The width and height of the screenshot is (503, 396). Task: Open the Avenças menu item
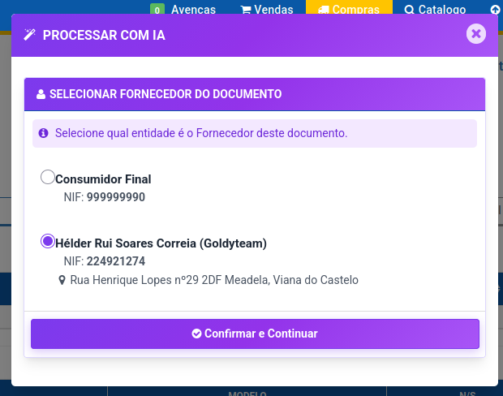(x=193, y=10)
